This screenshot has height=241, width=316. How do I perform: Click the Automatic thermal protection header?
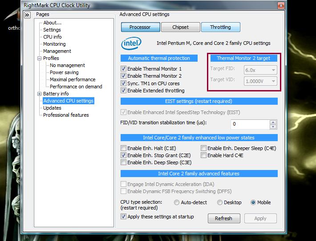[x=159, y=58]
